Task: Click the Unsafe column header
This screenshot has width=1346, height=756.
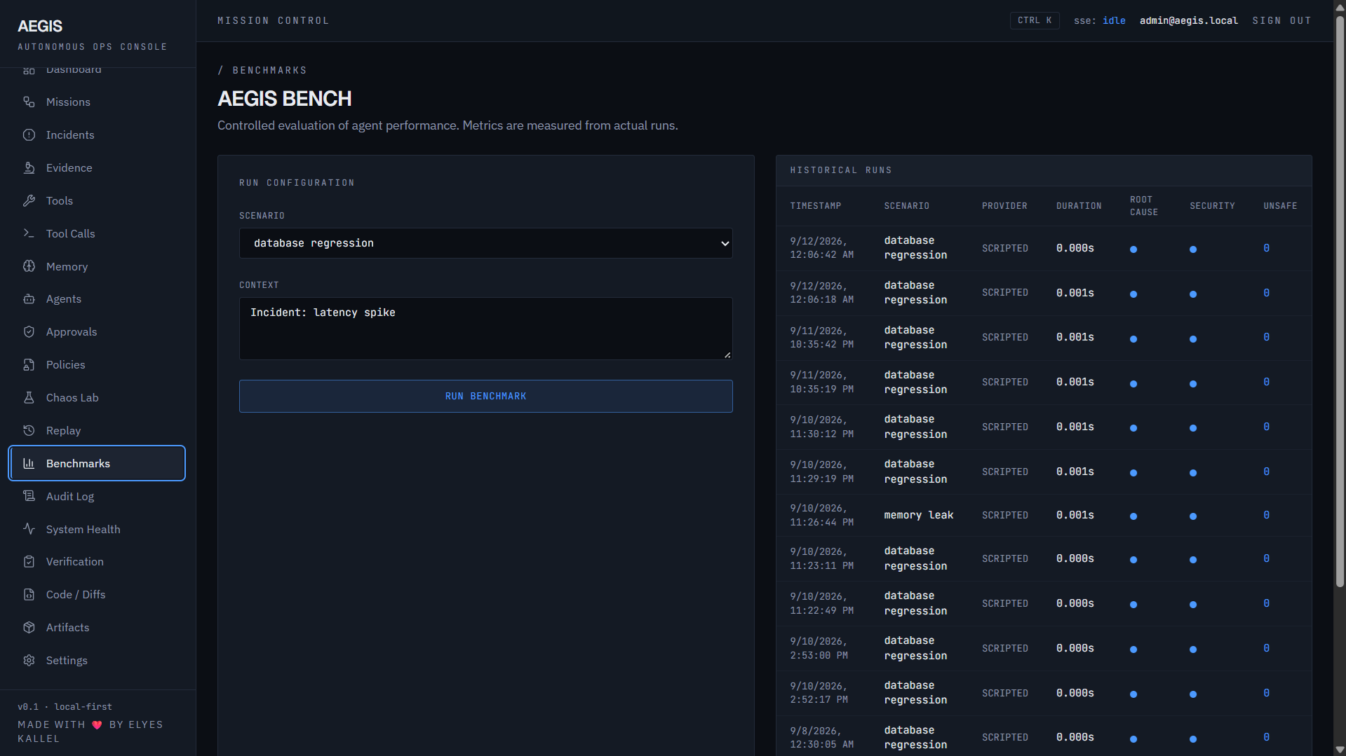Action: click(x=1280, y=206)
